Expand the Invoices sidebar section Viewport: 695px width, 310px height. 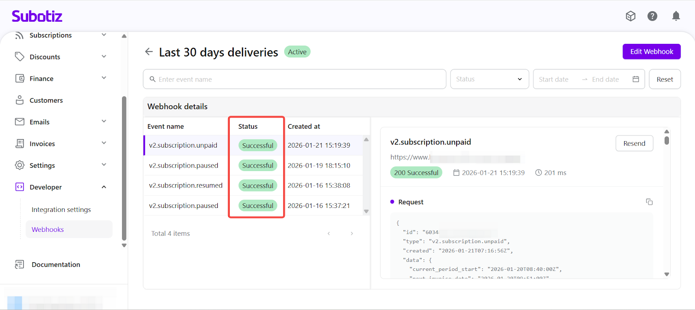point(104,143)
